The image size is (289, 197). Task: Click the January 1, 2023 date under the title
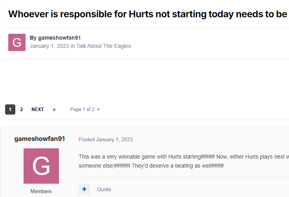(x=49, y=46)
